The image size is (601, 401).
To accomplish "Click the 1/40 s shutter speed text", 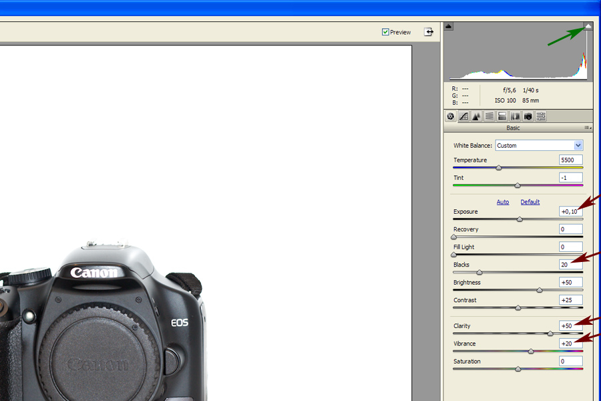I will [530, 90].
